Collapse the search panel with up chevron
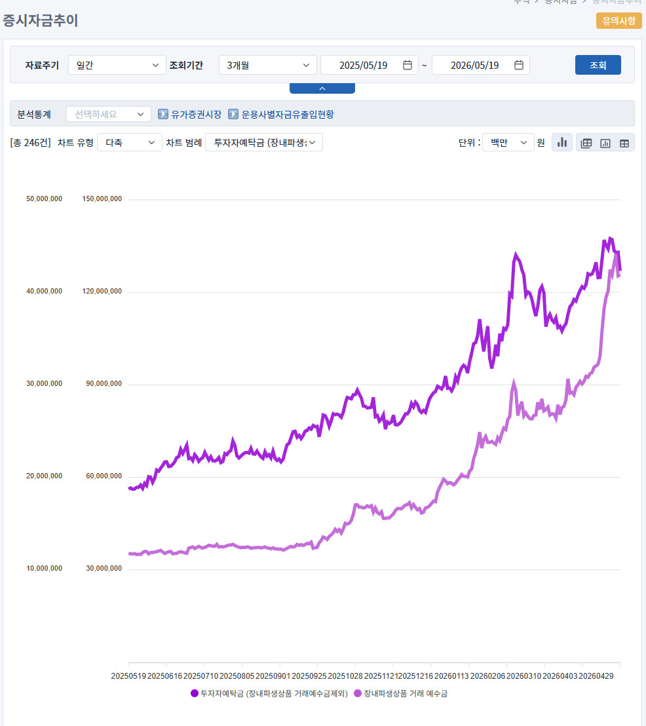 point(322,88)
